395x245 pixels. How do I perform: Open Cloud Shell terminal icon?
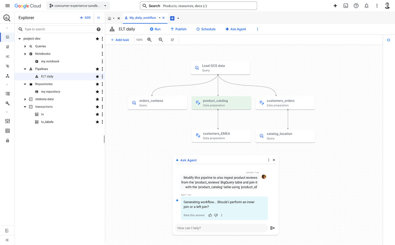click(x=346, y=6)
